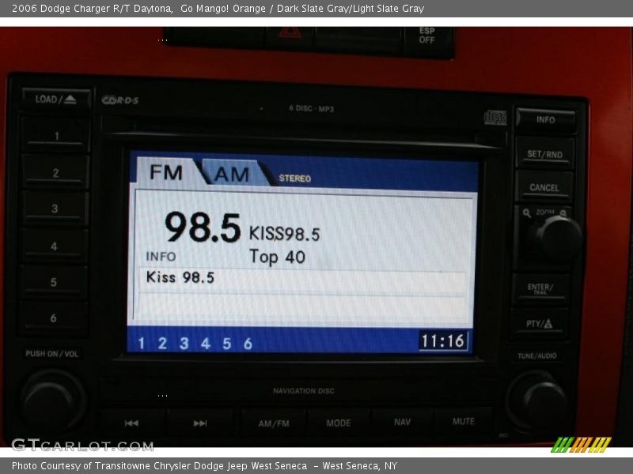Toggle the ESP OFF switch
Viewport: 633px width, 474px height.
[x=426, y=38]
